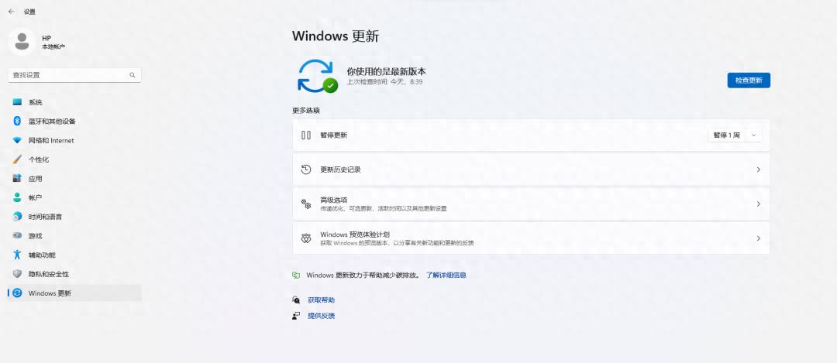Click the 更多选项 heading

[306, 111]
